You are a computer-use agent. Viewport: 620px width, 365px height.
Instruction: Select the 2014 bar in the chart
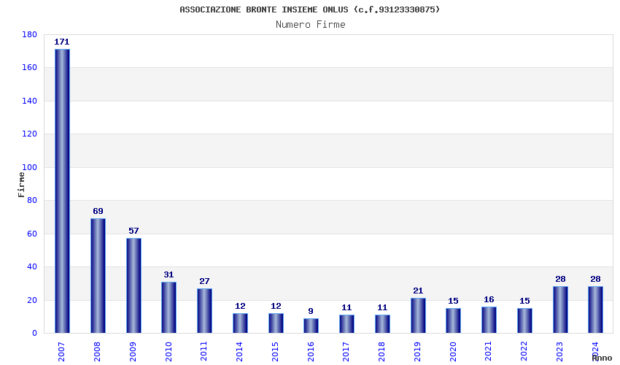240,323
